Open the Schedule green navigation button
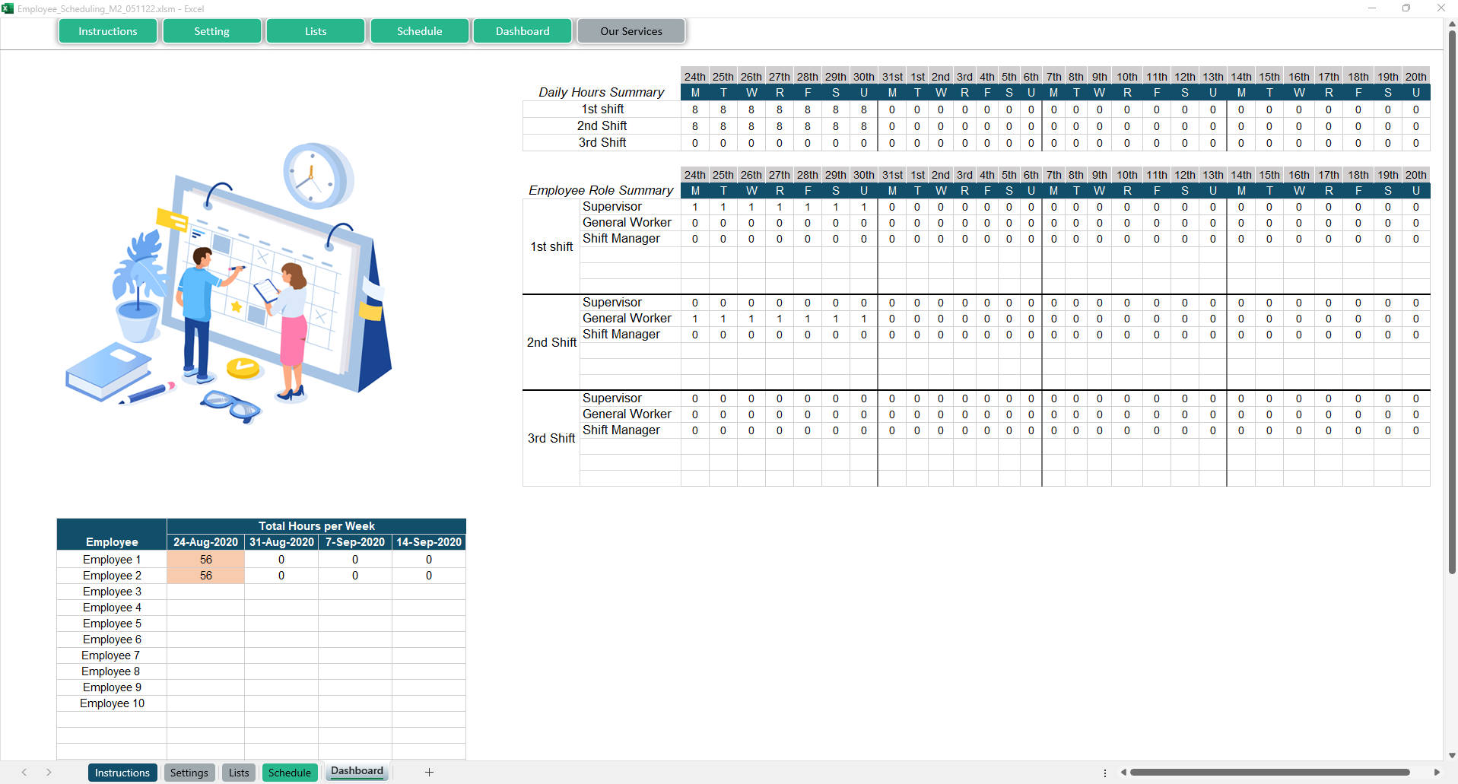 click(419, 31)
